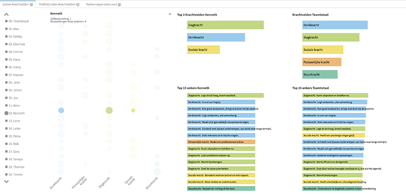The image size is (406, 195).
Task: Click Slagkracht label on the chart axis
Action: tap(104, 183)
